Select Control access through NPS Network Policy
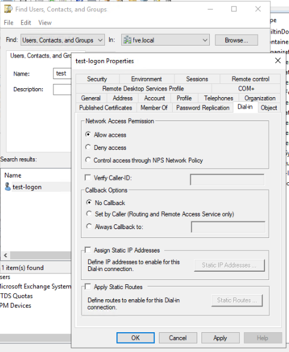This screenshot has width=289, height=352. pyautogui.click(x=88, y=160)
